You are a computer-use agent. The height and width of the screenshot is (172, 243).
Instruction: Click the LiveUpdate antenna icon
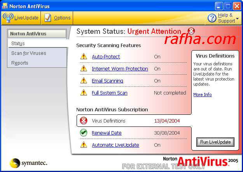(x=8, y=18)
